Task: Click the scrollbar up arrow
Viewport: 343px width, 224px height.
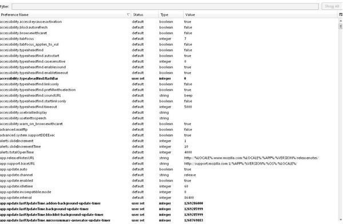Action: click(x=341, y=21)
